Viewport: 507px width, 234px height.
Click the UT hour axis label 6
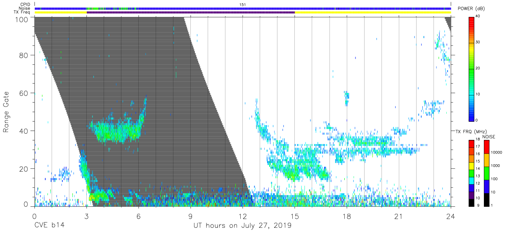(138, 216)
